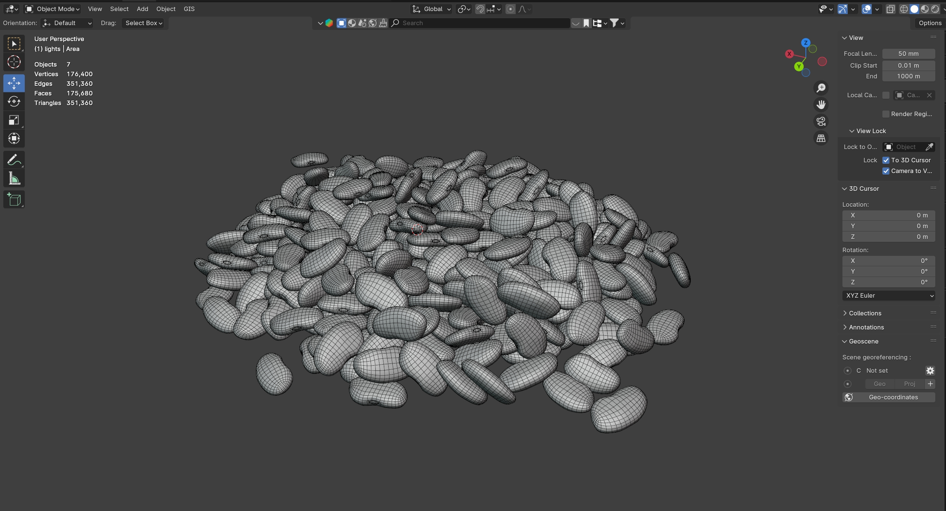This screenshot has width=946, height=511.
Task: Toggle camera view button
Action: point(821,121)
